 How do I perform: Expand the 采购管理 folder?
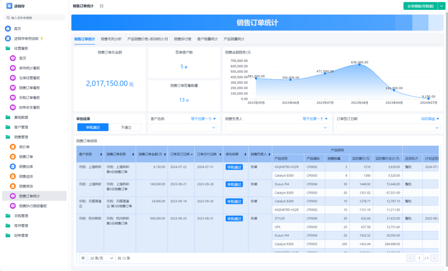click(21, 216)
